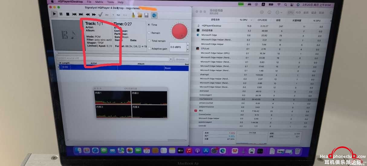Switch to the 网络 tab in Activity Monitor
The image size is (367, 166).
pos(321,13)
